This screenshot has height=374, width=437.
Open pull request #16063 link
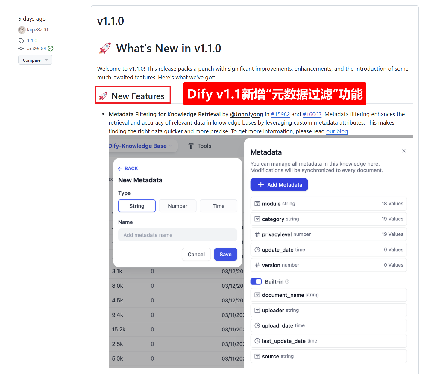pyautogui.click(x=312, y=114)
